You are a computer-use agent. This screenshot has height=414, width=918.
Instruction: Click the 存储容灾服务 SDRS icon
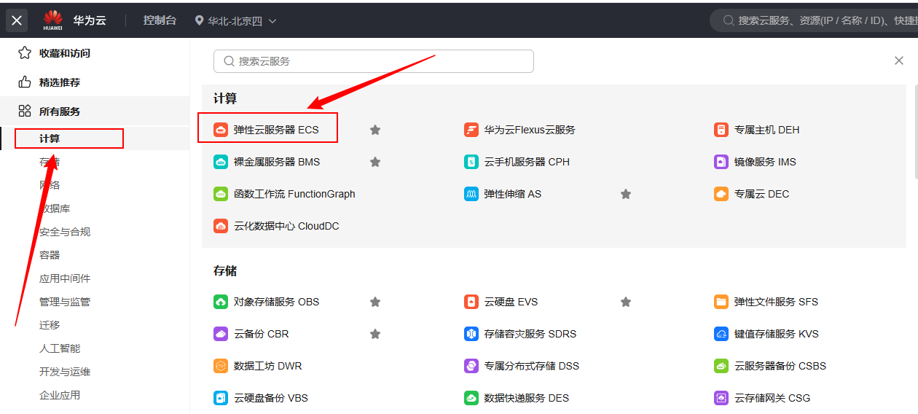point(471,334)
